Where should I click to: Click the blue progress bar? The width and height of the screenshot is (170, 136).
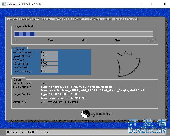pos(83,34)
